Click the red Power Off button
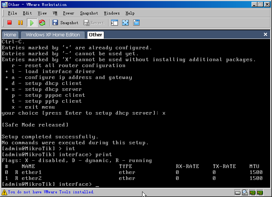The width and height of the screenshot is (272, 197). pyautogui.click(x=10, y=23)
